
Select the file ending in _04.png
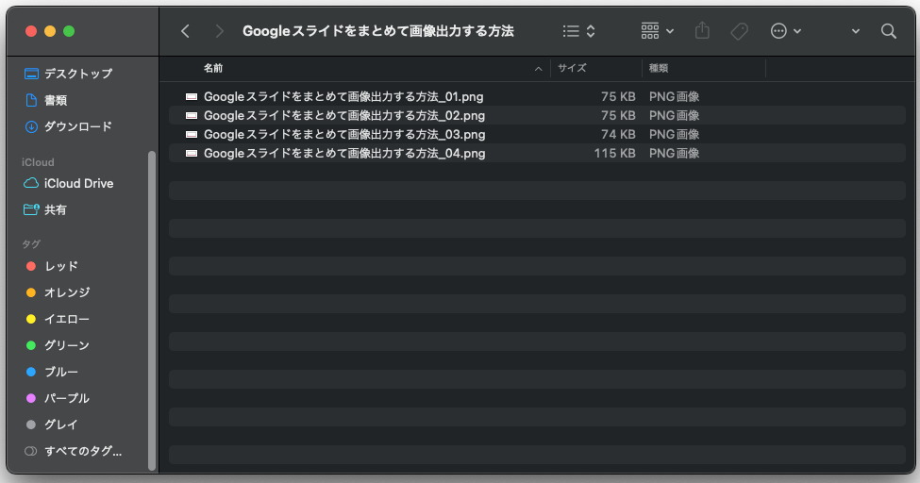pos(344,153)
